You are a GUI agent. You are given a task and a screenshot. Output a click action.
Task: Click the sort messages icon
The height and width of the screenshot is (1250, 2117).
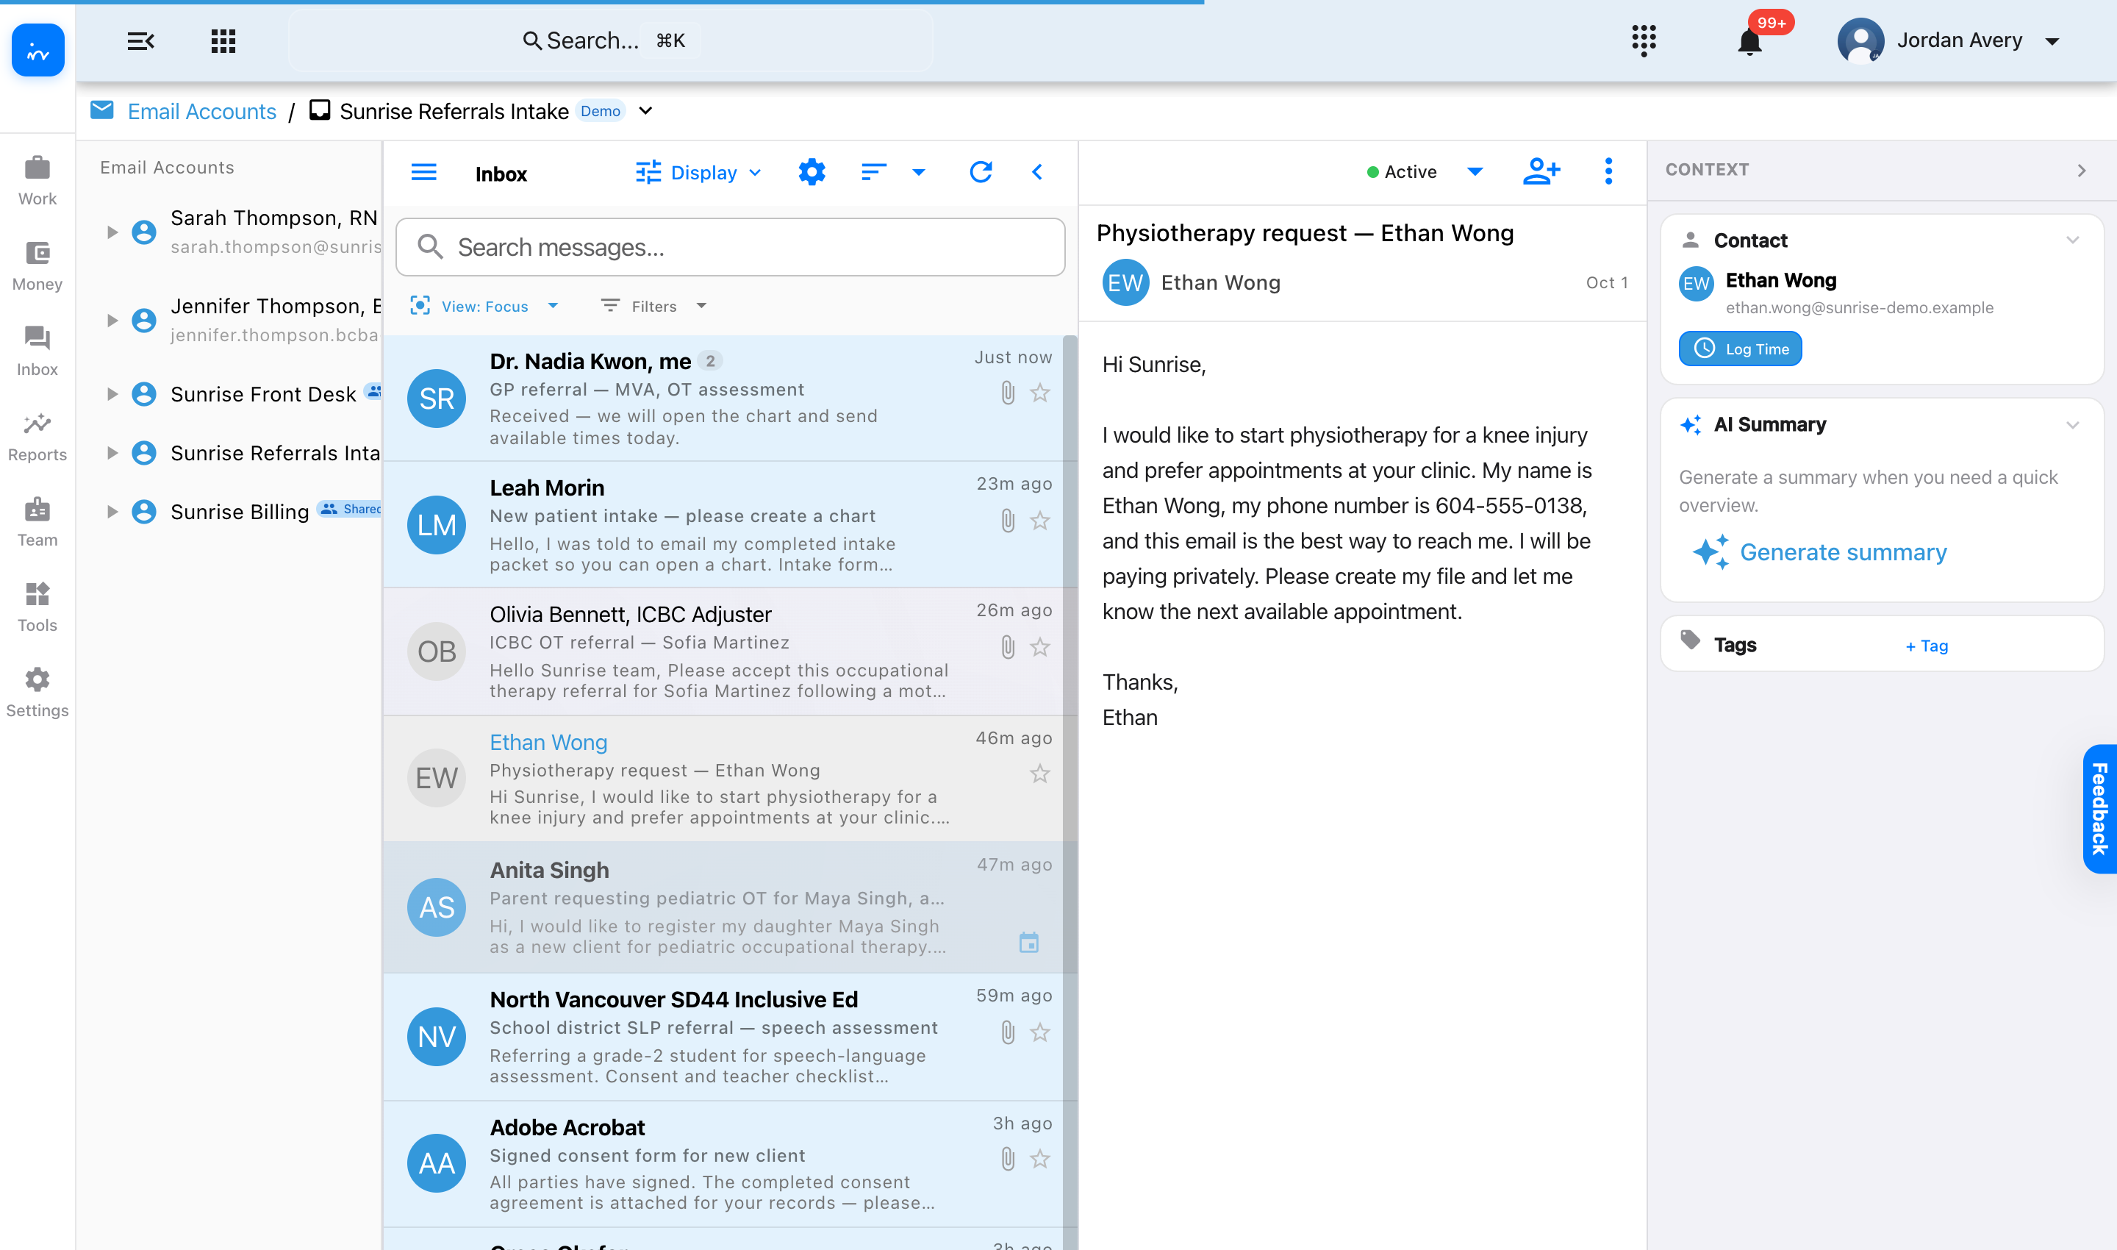[x=873, y=173]
